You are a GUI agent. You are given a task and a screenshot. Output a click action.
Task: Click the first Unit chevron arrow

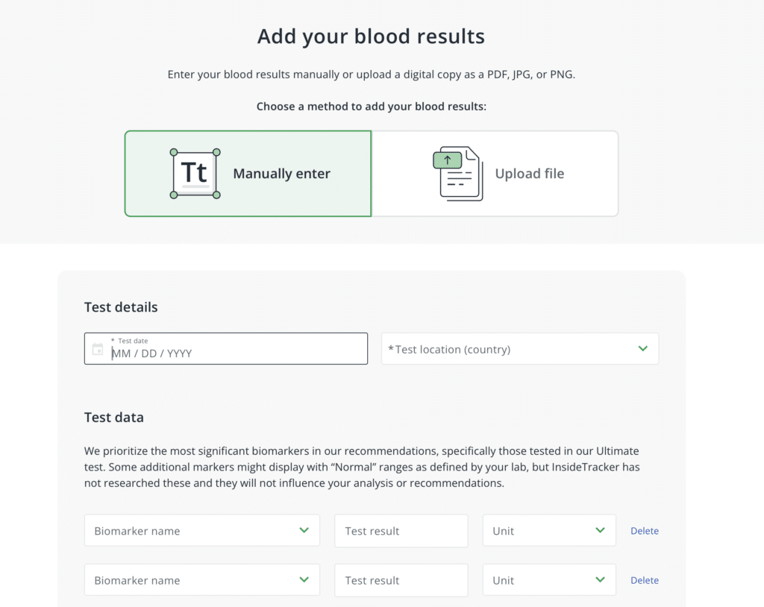pyautogui.click(x=601, y=530)
